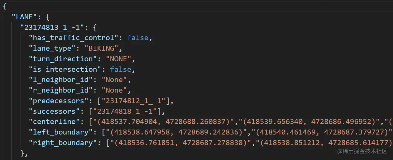Click the "l_neighbor_id" key
Image resolution: width=393 pixels, height=160 pixels.
point(61,80)
